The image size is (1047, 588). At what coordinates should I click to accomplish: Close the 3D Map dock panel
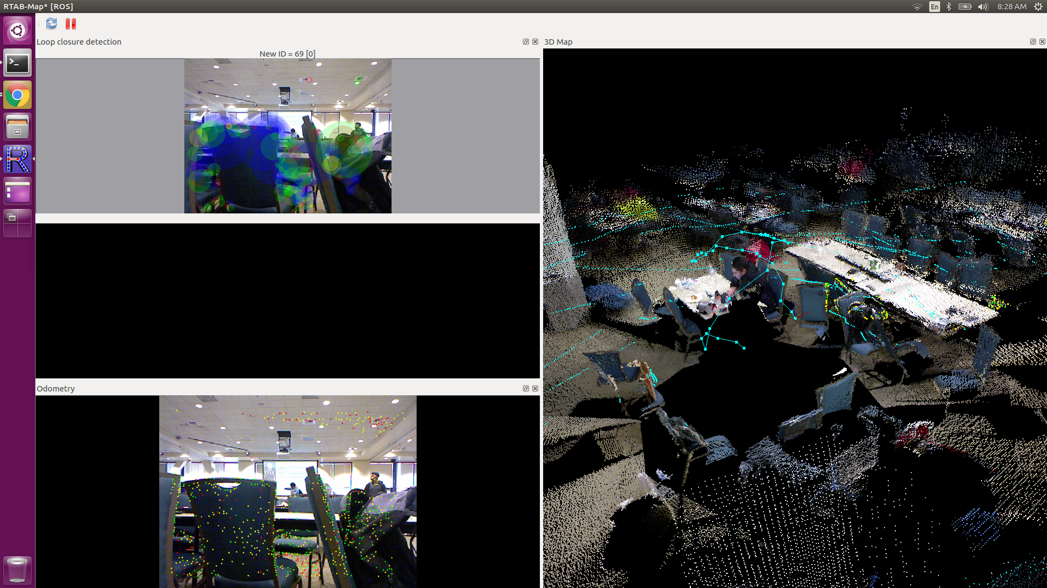point(1042,42)
